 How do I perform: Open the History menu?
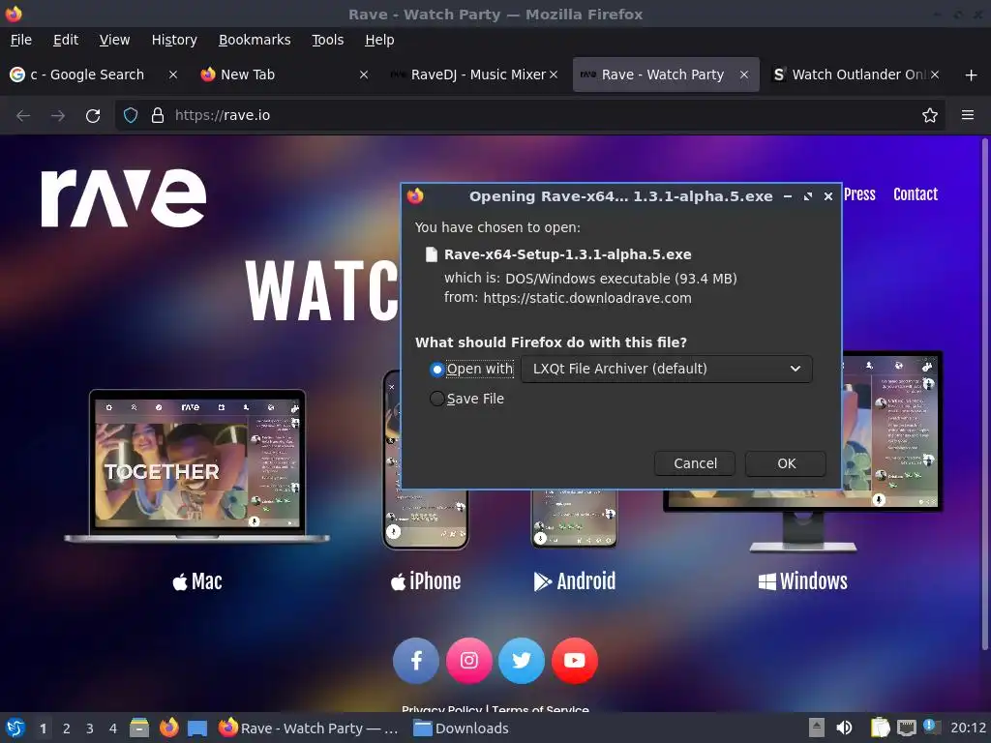(174, 40)
